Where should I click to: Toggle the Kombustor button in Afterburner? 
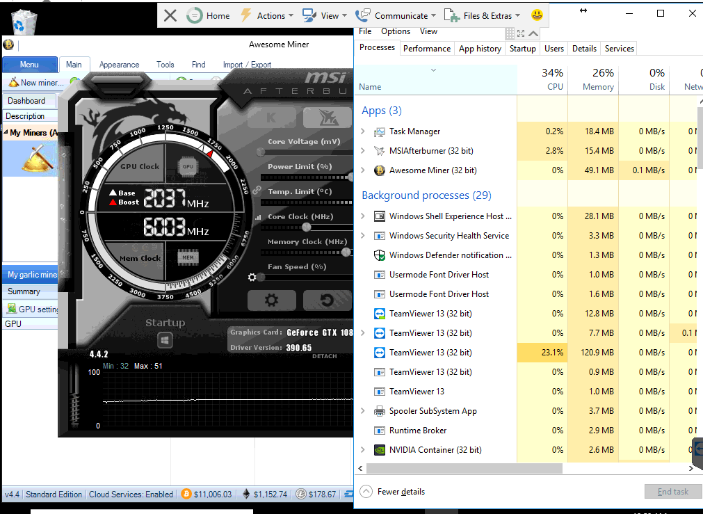click(x=271, y=117)
